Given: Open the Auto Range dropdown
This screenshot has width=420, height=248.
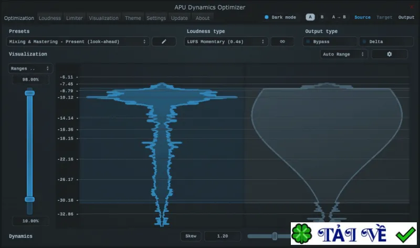Looking at the screenshot, I should (x=343, y=54).
